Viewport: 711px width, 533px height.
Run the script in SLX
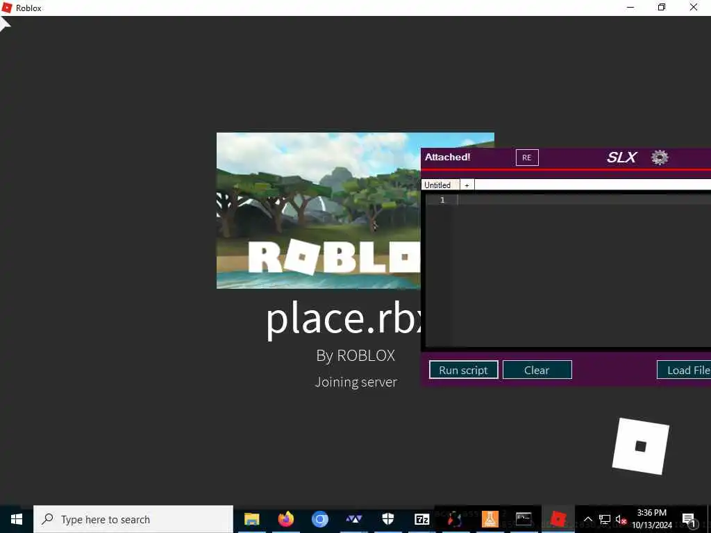click(463, 370)
